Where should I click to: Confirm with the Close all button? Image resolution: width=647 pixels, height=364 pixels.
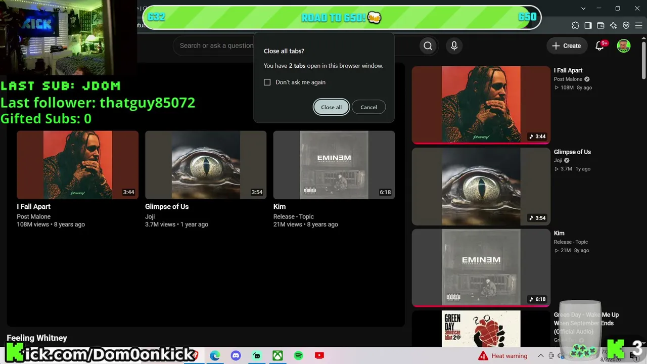tap(332, 107)
